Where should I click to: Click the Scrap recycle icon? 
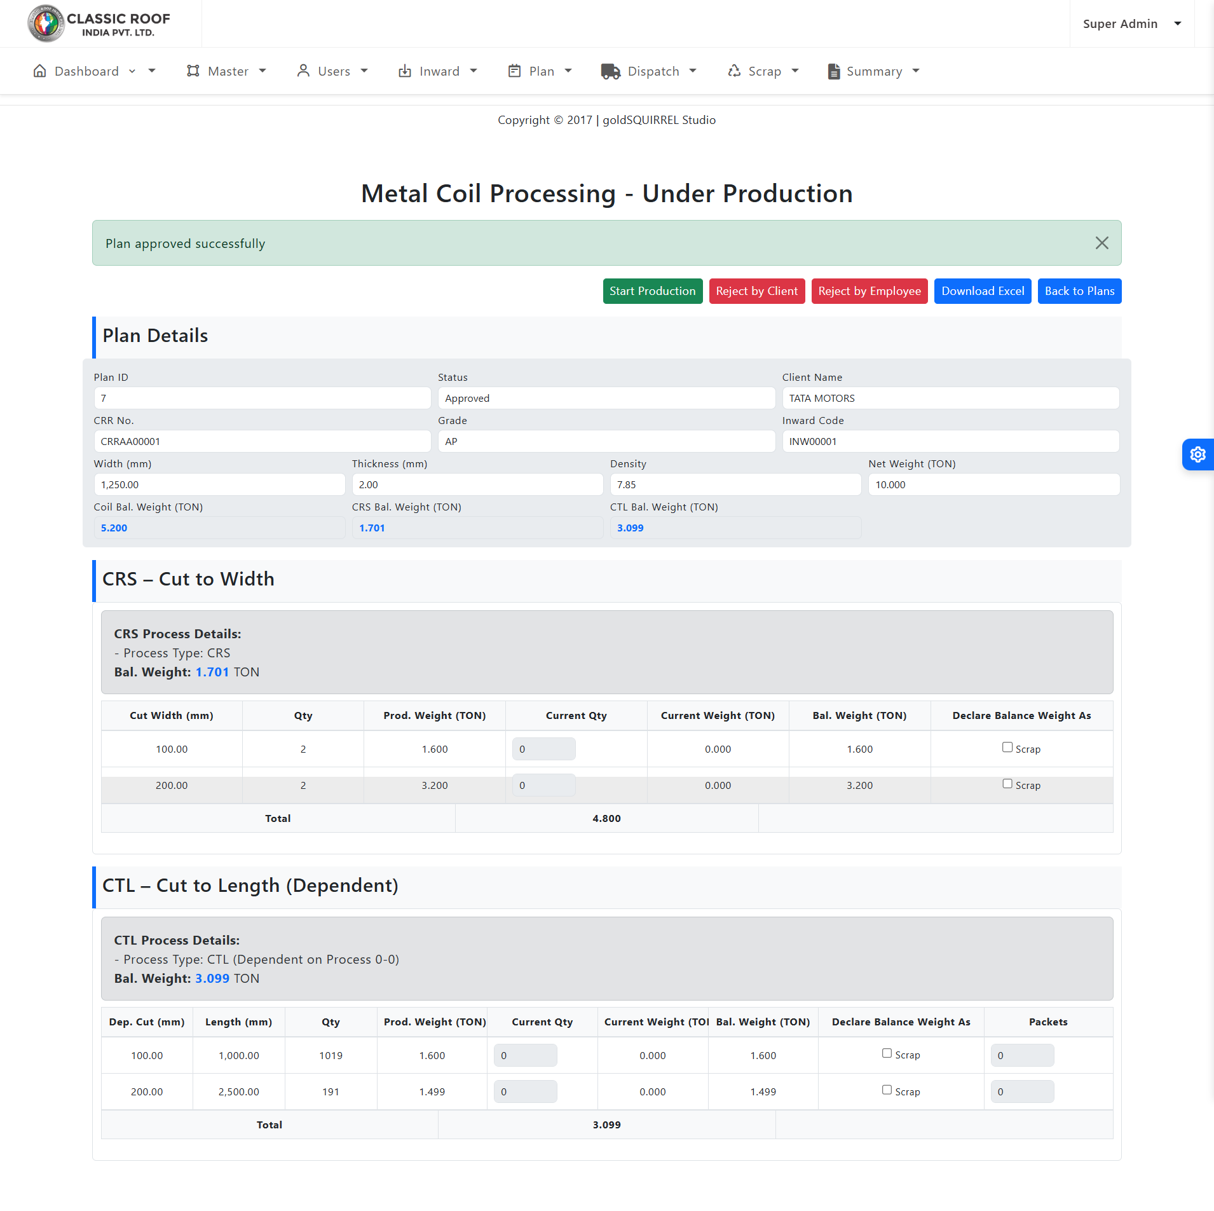734,71
